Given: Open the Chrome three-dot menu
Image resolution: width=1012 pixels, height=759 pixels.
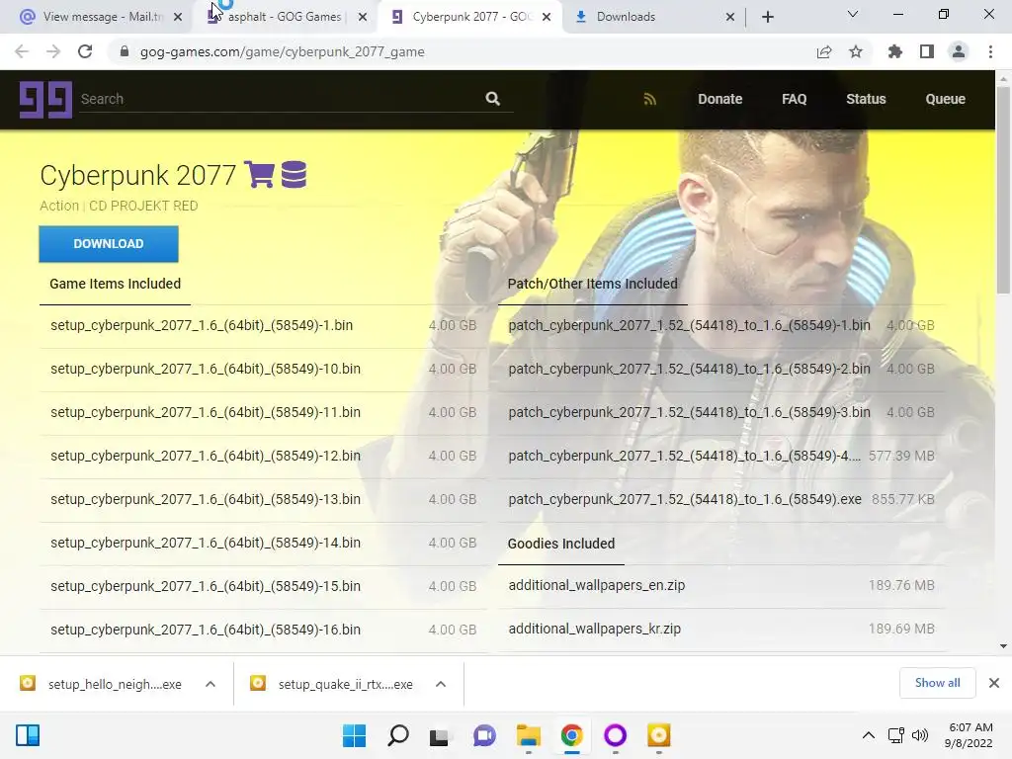Looking at the screenshot, I should pos(990,51).
